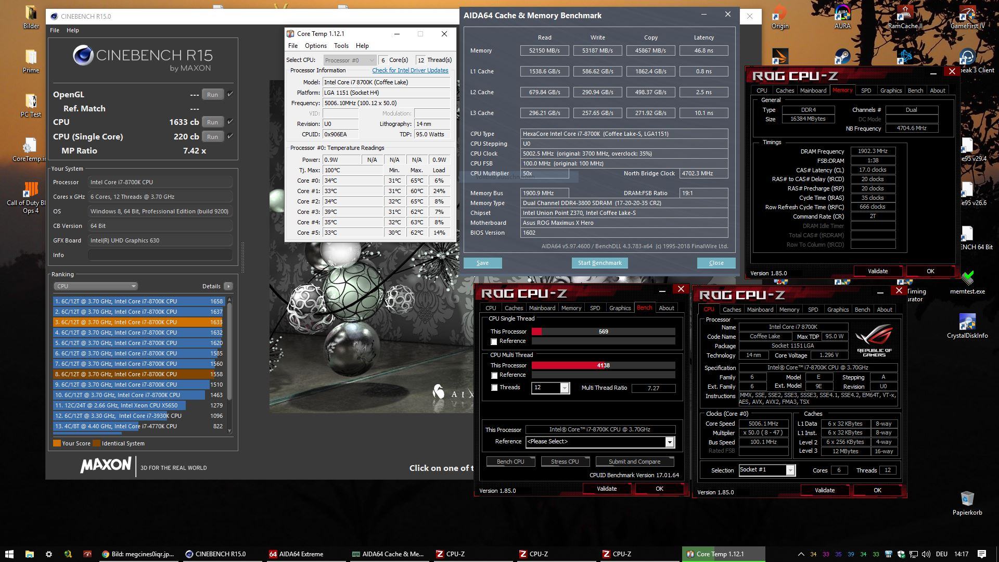Open the Tools menu in Core Temp
999x562 pixels.
(x=341, y=46)
